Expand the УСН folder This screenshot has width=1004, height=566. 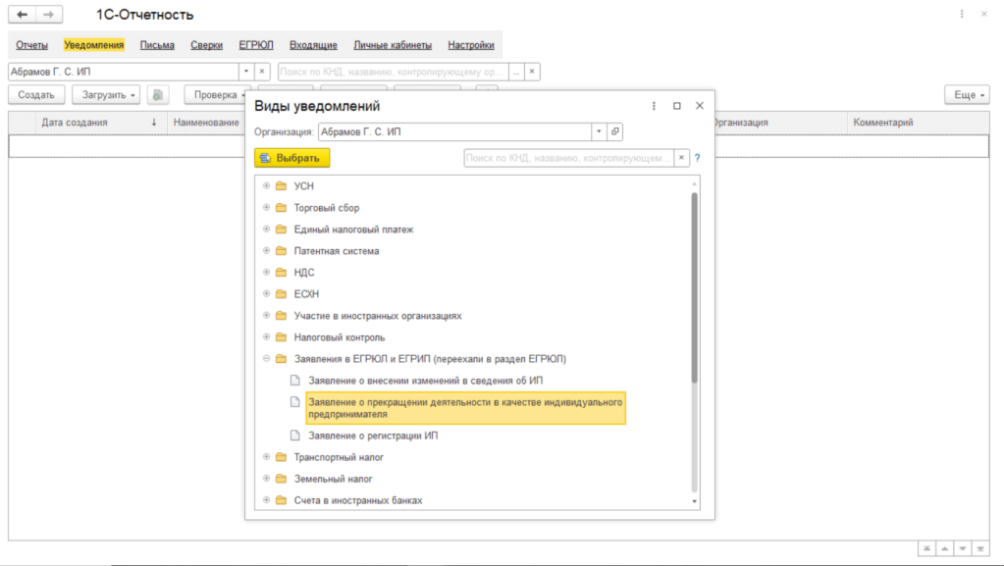266,185
